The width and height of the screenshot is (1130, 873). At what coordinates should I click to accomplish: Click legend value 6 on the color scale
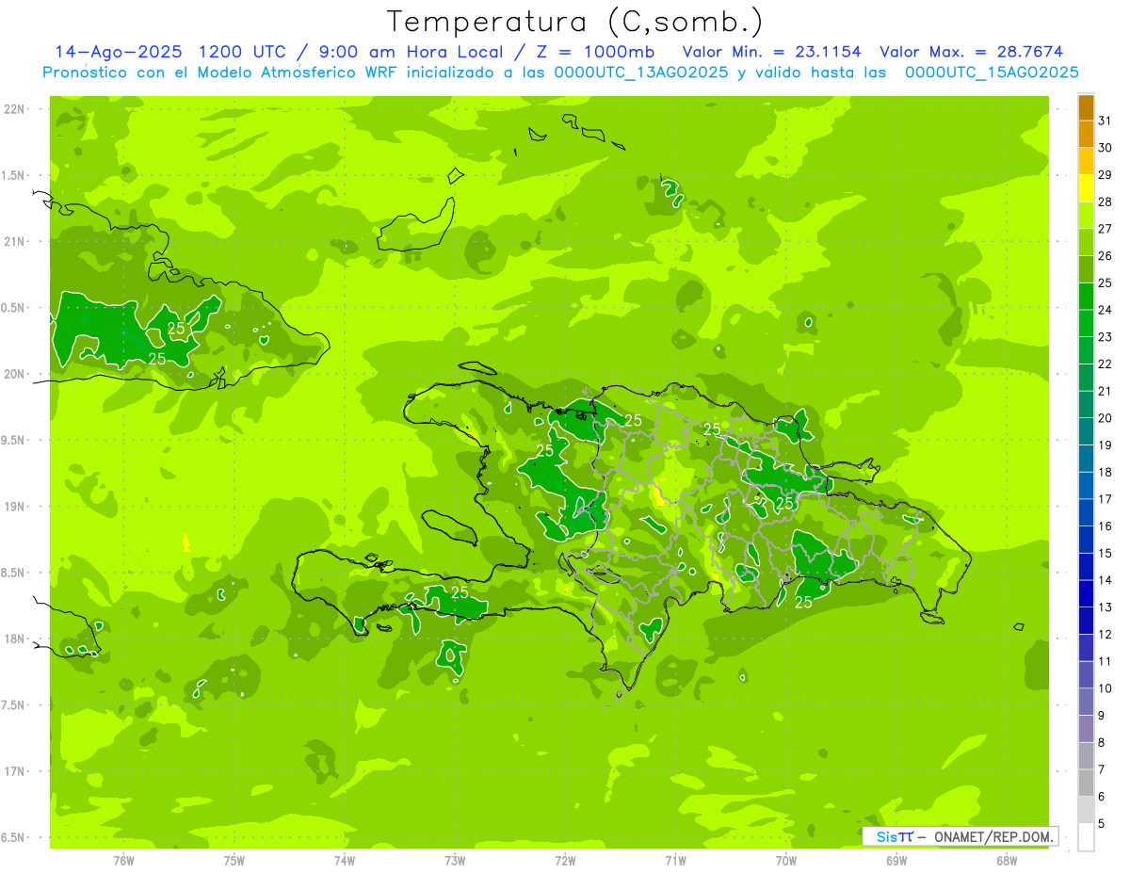coord(1102,797)
